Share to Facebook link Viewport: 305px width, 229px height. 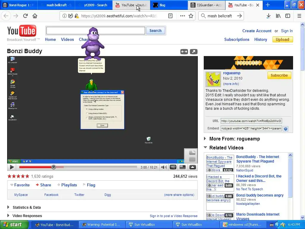point(51,194)
